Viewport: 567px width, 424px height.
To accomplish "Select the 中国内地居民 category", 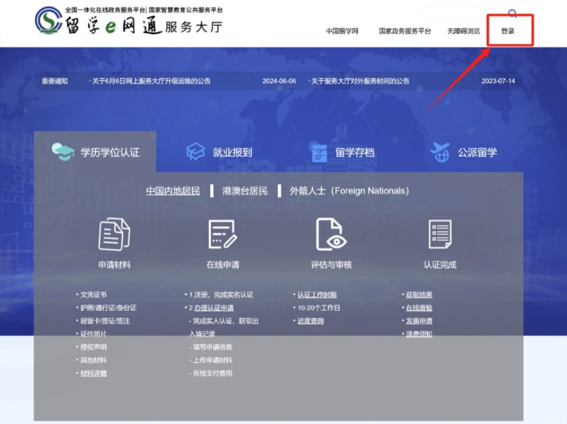I will click(x=173, y=191).
